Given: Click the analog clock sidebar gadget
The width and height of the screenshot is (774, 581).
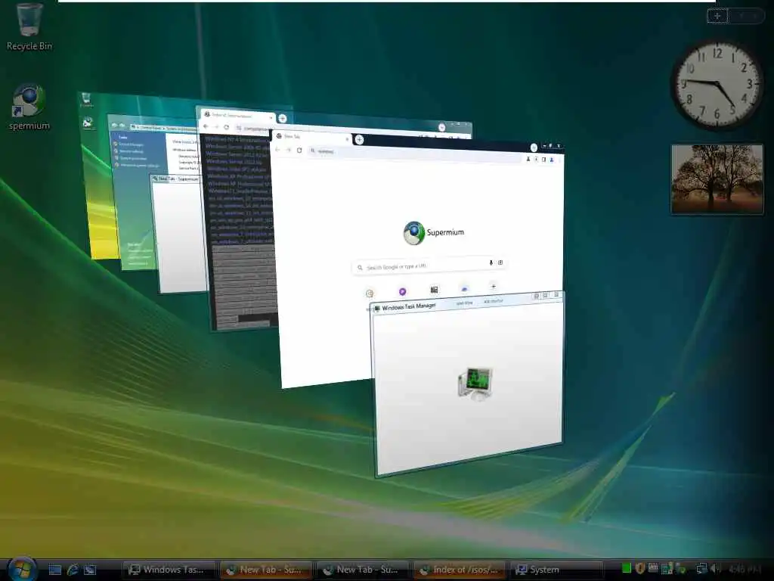Looking at the screenshot, I should click(x=717, y=85).
